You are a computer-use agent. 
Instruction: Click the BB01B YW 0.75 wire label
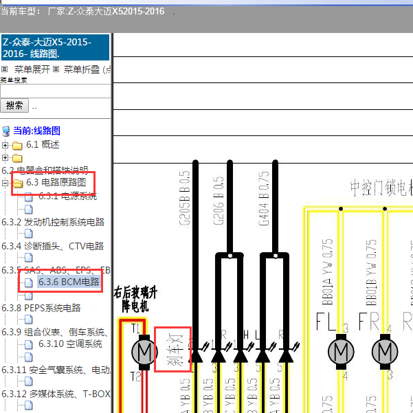[371, 272]
